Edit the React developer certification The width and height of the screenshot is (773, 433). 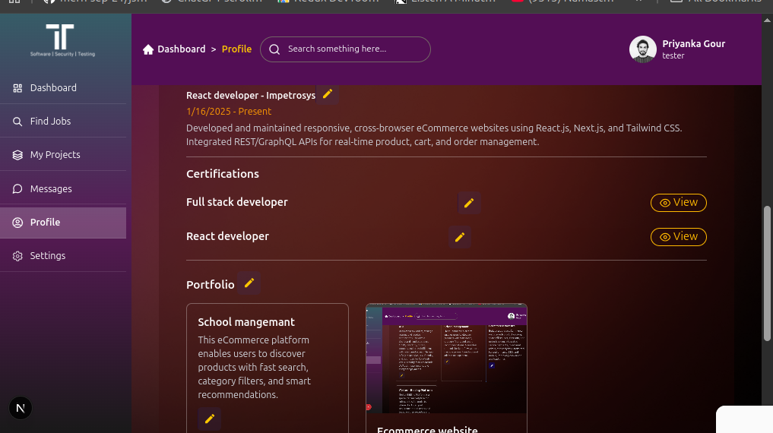(460, 237)
